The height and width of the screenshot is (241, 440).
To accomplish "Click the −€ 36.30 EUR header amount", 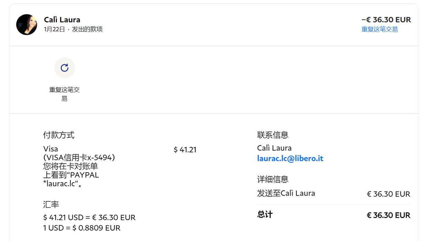I will tap(386, 20).
